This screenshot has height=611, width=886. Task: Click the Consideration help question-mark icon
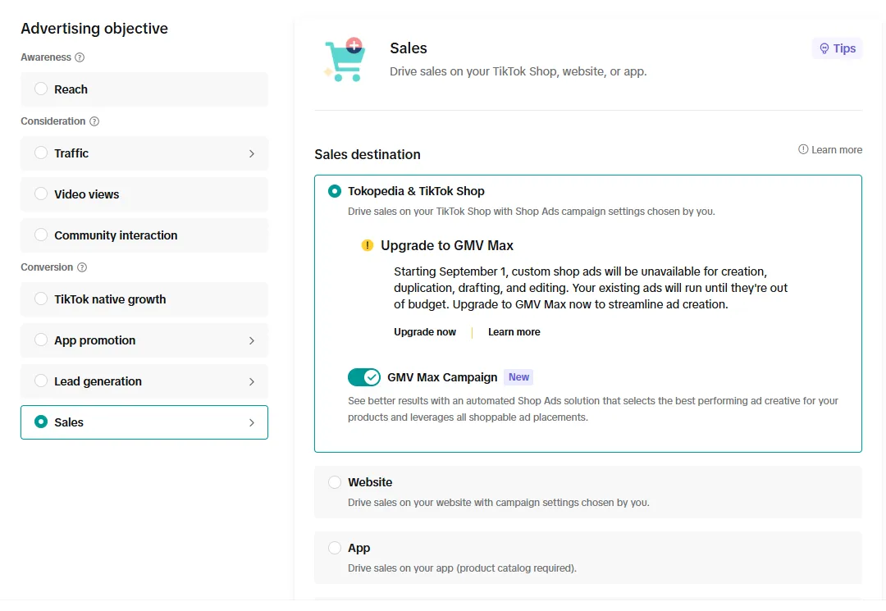tap(94, 121)
